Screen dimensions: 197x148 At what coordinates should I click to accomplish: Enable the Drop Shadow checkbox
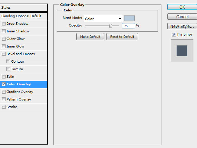tap(3, 23)
